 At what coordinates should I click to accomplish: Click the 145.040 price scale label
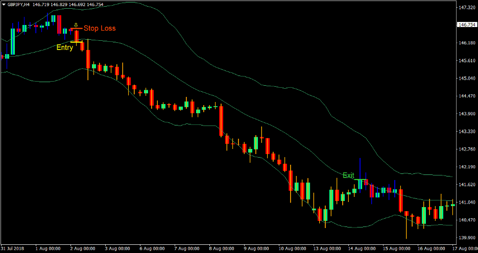click(x=466, y=78)
